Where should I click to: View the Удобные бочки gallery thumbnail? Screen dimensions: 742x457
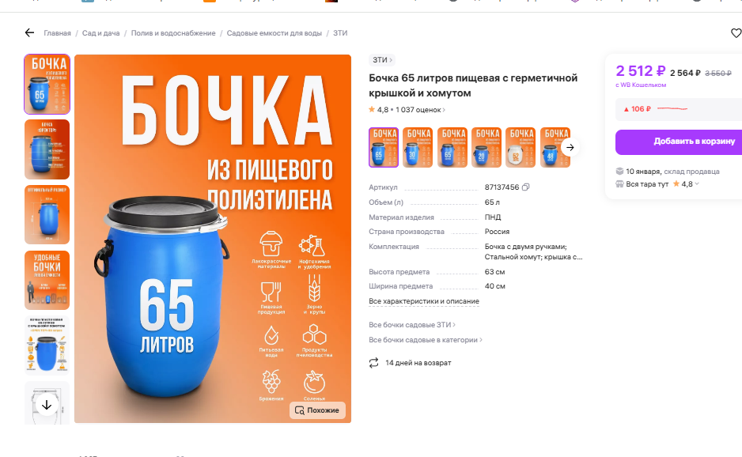[x=47, y=280]
